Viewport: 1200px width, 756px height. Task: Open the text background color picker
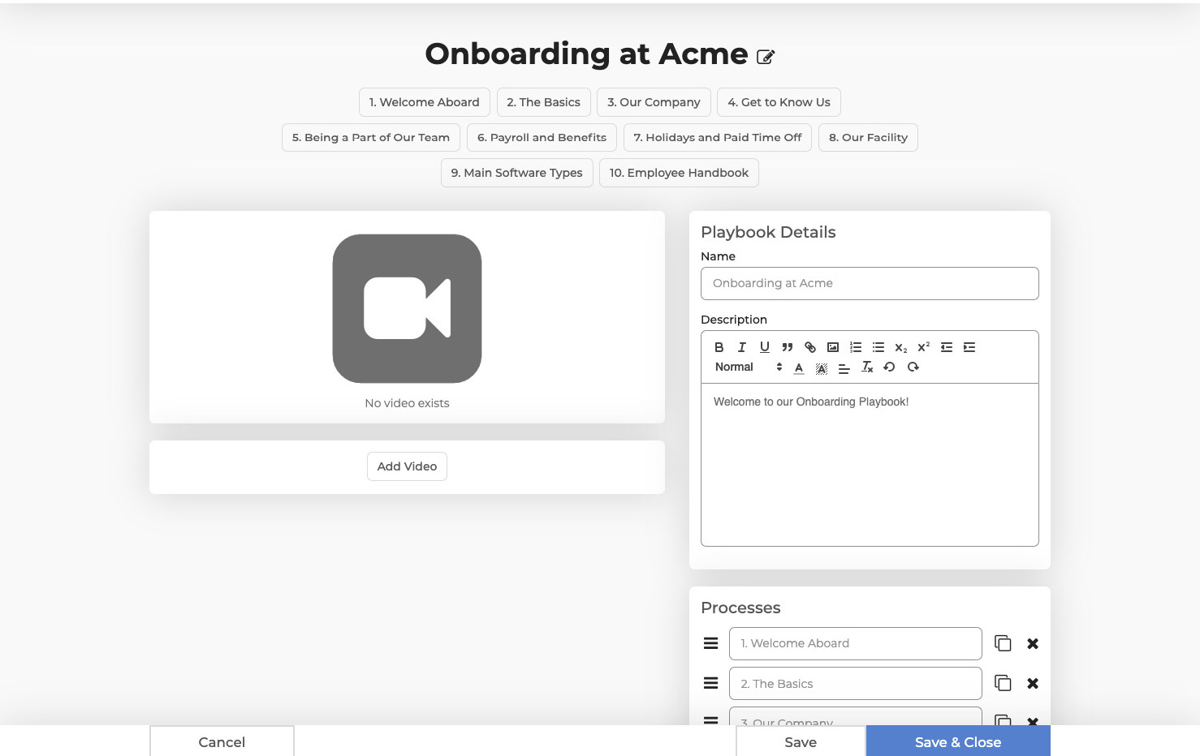(x=822, y=367)
